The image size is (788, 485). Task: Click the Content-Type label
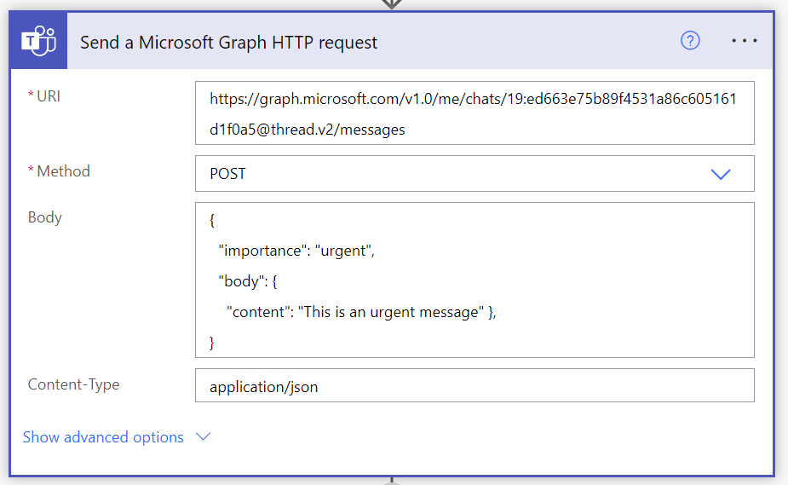tap(73, 384)
